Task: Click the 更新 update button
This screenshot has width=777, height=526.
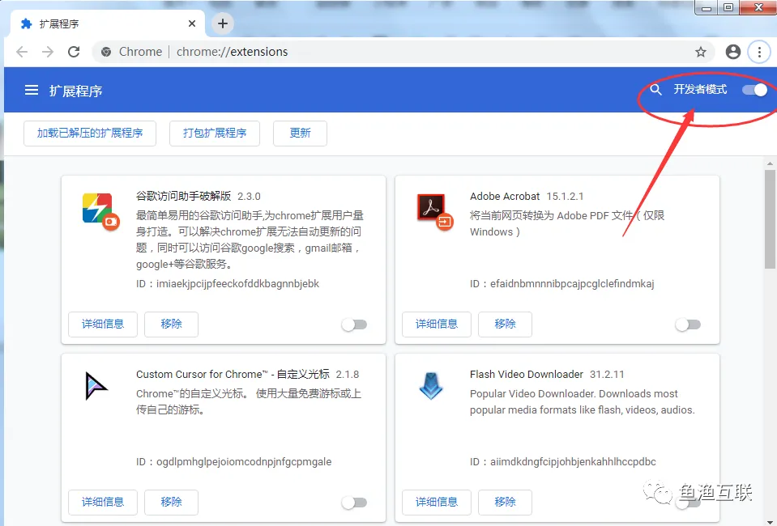Action: [x=300, y=133]
